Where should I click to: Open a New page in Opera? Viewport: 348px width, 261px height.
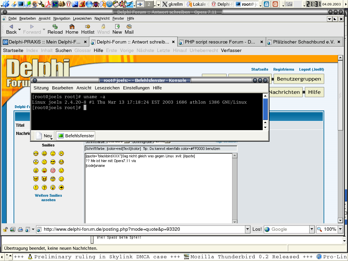pos(117,29)
